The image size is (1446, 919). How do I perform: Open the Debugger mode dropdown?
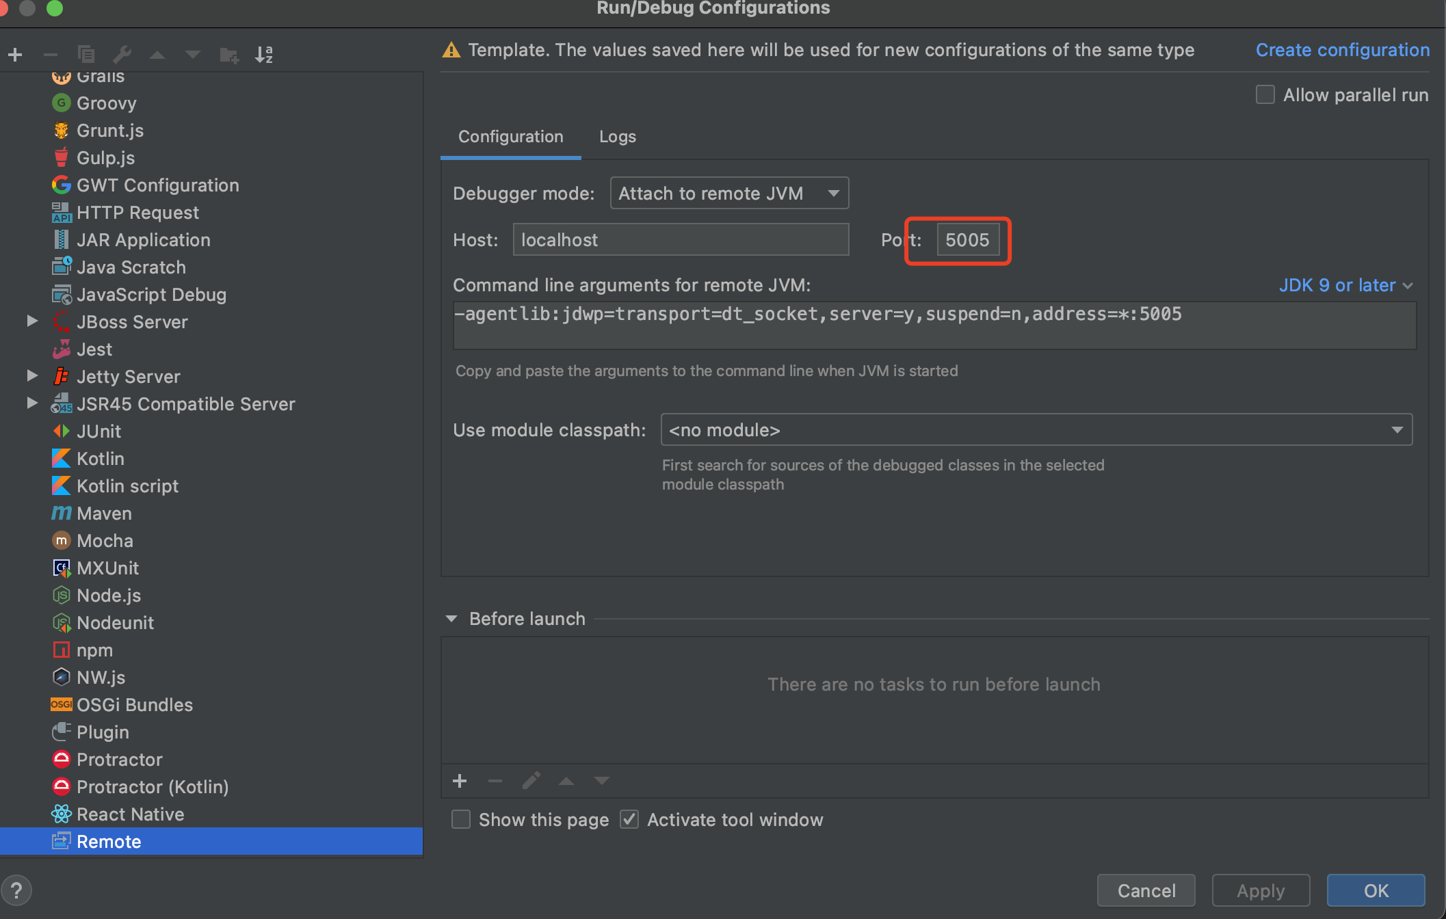[x=729, y=194]
